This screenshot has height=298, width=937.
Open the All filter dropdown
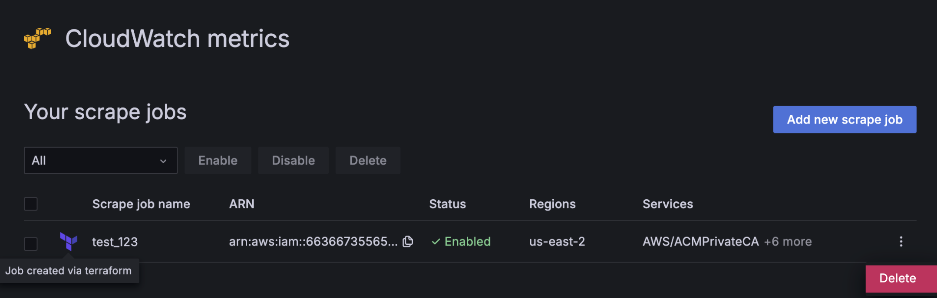coord(101,160)
